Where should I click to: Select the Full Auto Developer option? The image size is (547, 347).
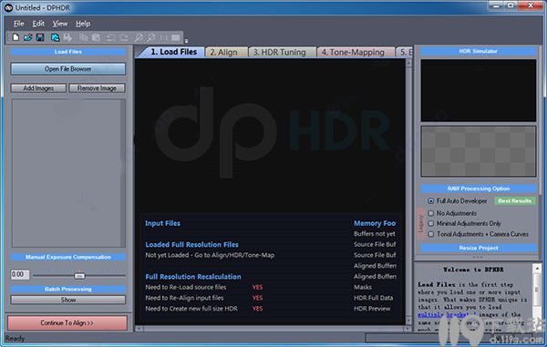[x=431, y=201]
